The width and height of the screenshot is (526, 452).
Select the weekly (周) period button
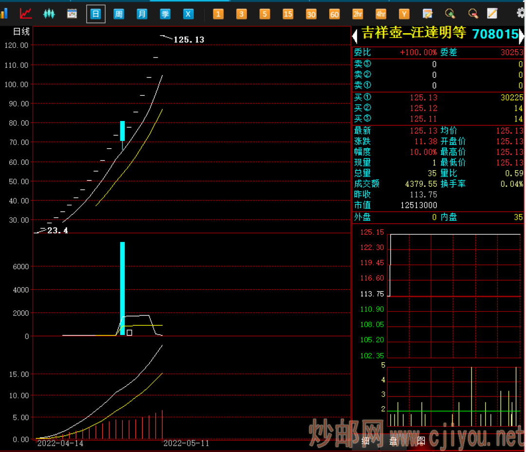[x=118, y=14]
